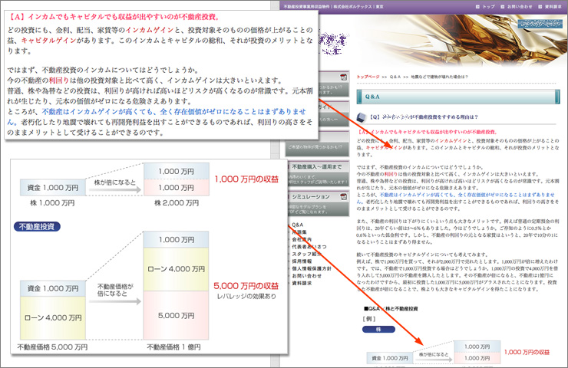568x368 pixels.
Task: Click 不動産価格 1 億円 caption
Action: click(x=174, y=347)
